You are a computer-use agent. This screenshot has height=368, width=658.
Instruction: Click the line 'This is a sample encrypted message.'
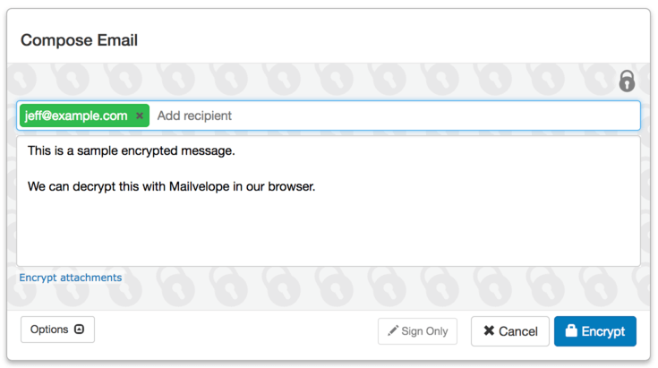click(x=132, y=150)
